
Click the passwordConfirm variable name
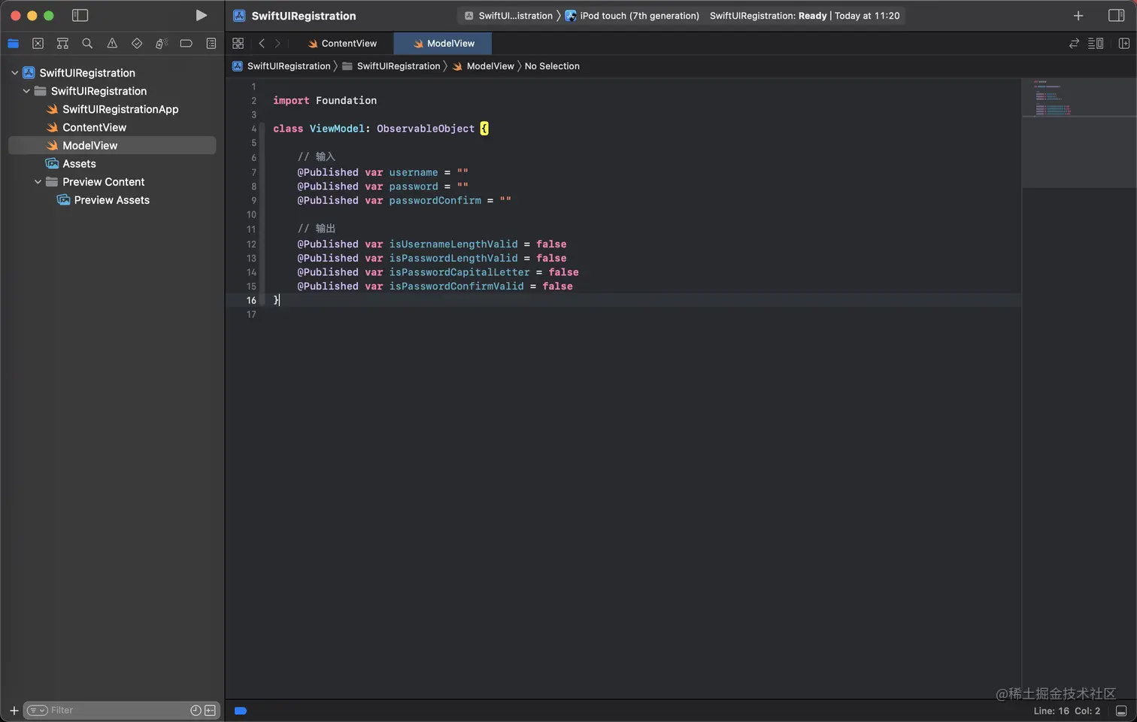pyautogui.click(x=435, y=200)
